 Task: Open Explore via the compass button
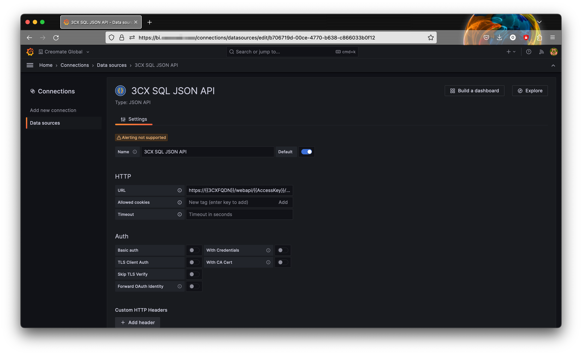point(530,91)
